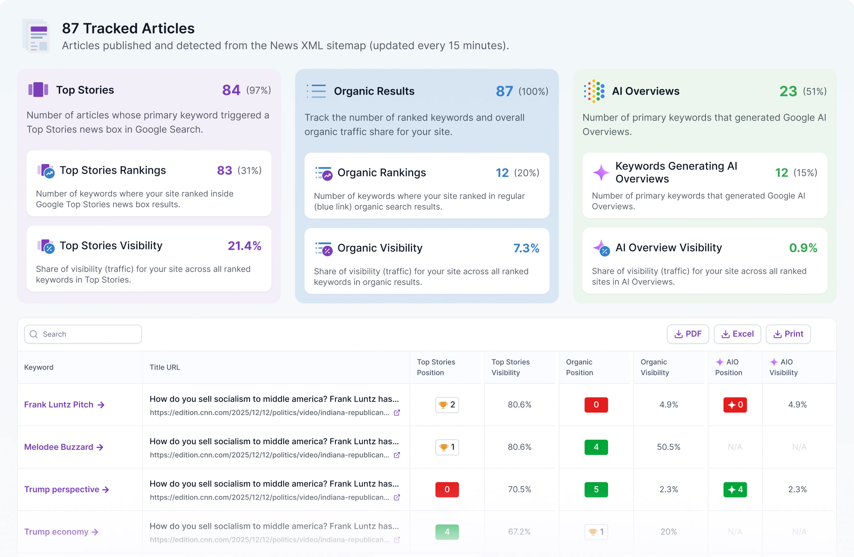Open external link icon in Frank Luntz Pitch row
The image size is (854, 557).
[397, 413]
